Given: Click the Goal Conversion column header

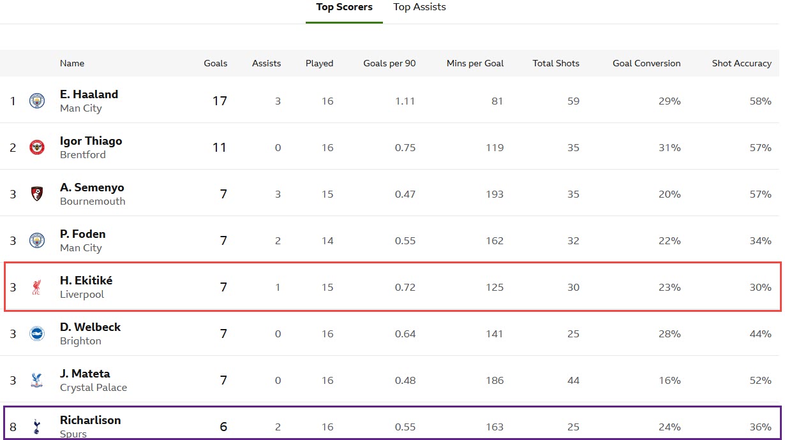Looking at the screenshot, I should tap(647, 63).
